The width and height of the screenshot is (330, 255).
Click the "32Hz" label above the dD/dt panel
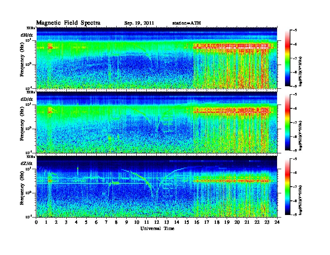pyautogui.click(x=31, y=92)
